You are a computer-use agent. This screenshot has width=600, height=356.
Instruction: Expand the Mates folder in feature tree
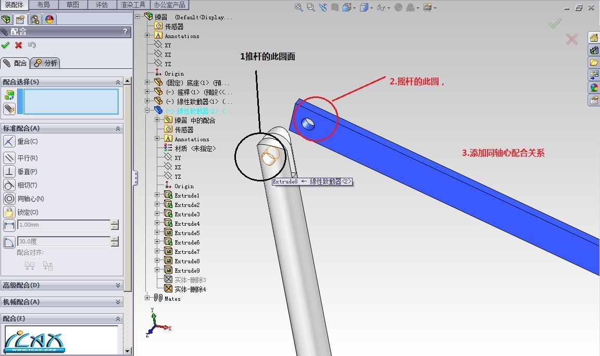tap(147, 298)
